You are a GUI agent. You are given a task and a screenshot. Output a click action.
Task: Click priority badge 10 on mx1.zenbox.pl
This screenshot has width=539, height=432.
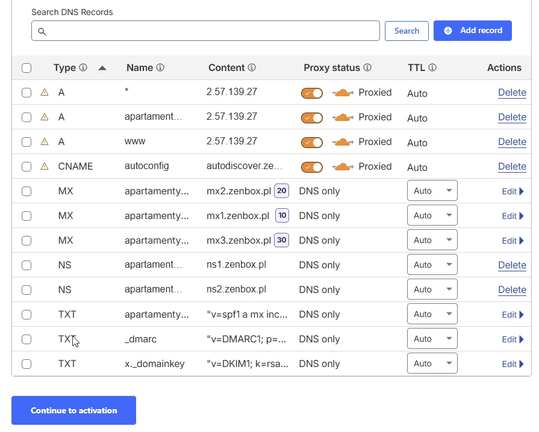tap(282, 215)
